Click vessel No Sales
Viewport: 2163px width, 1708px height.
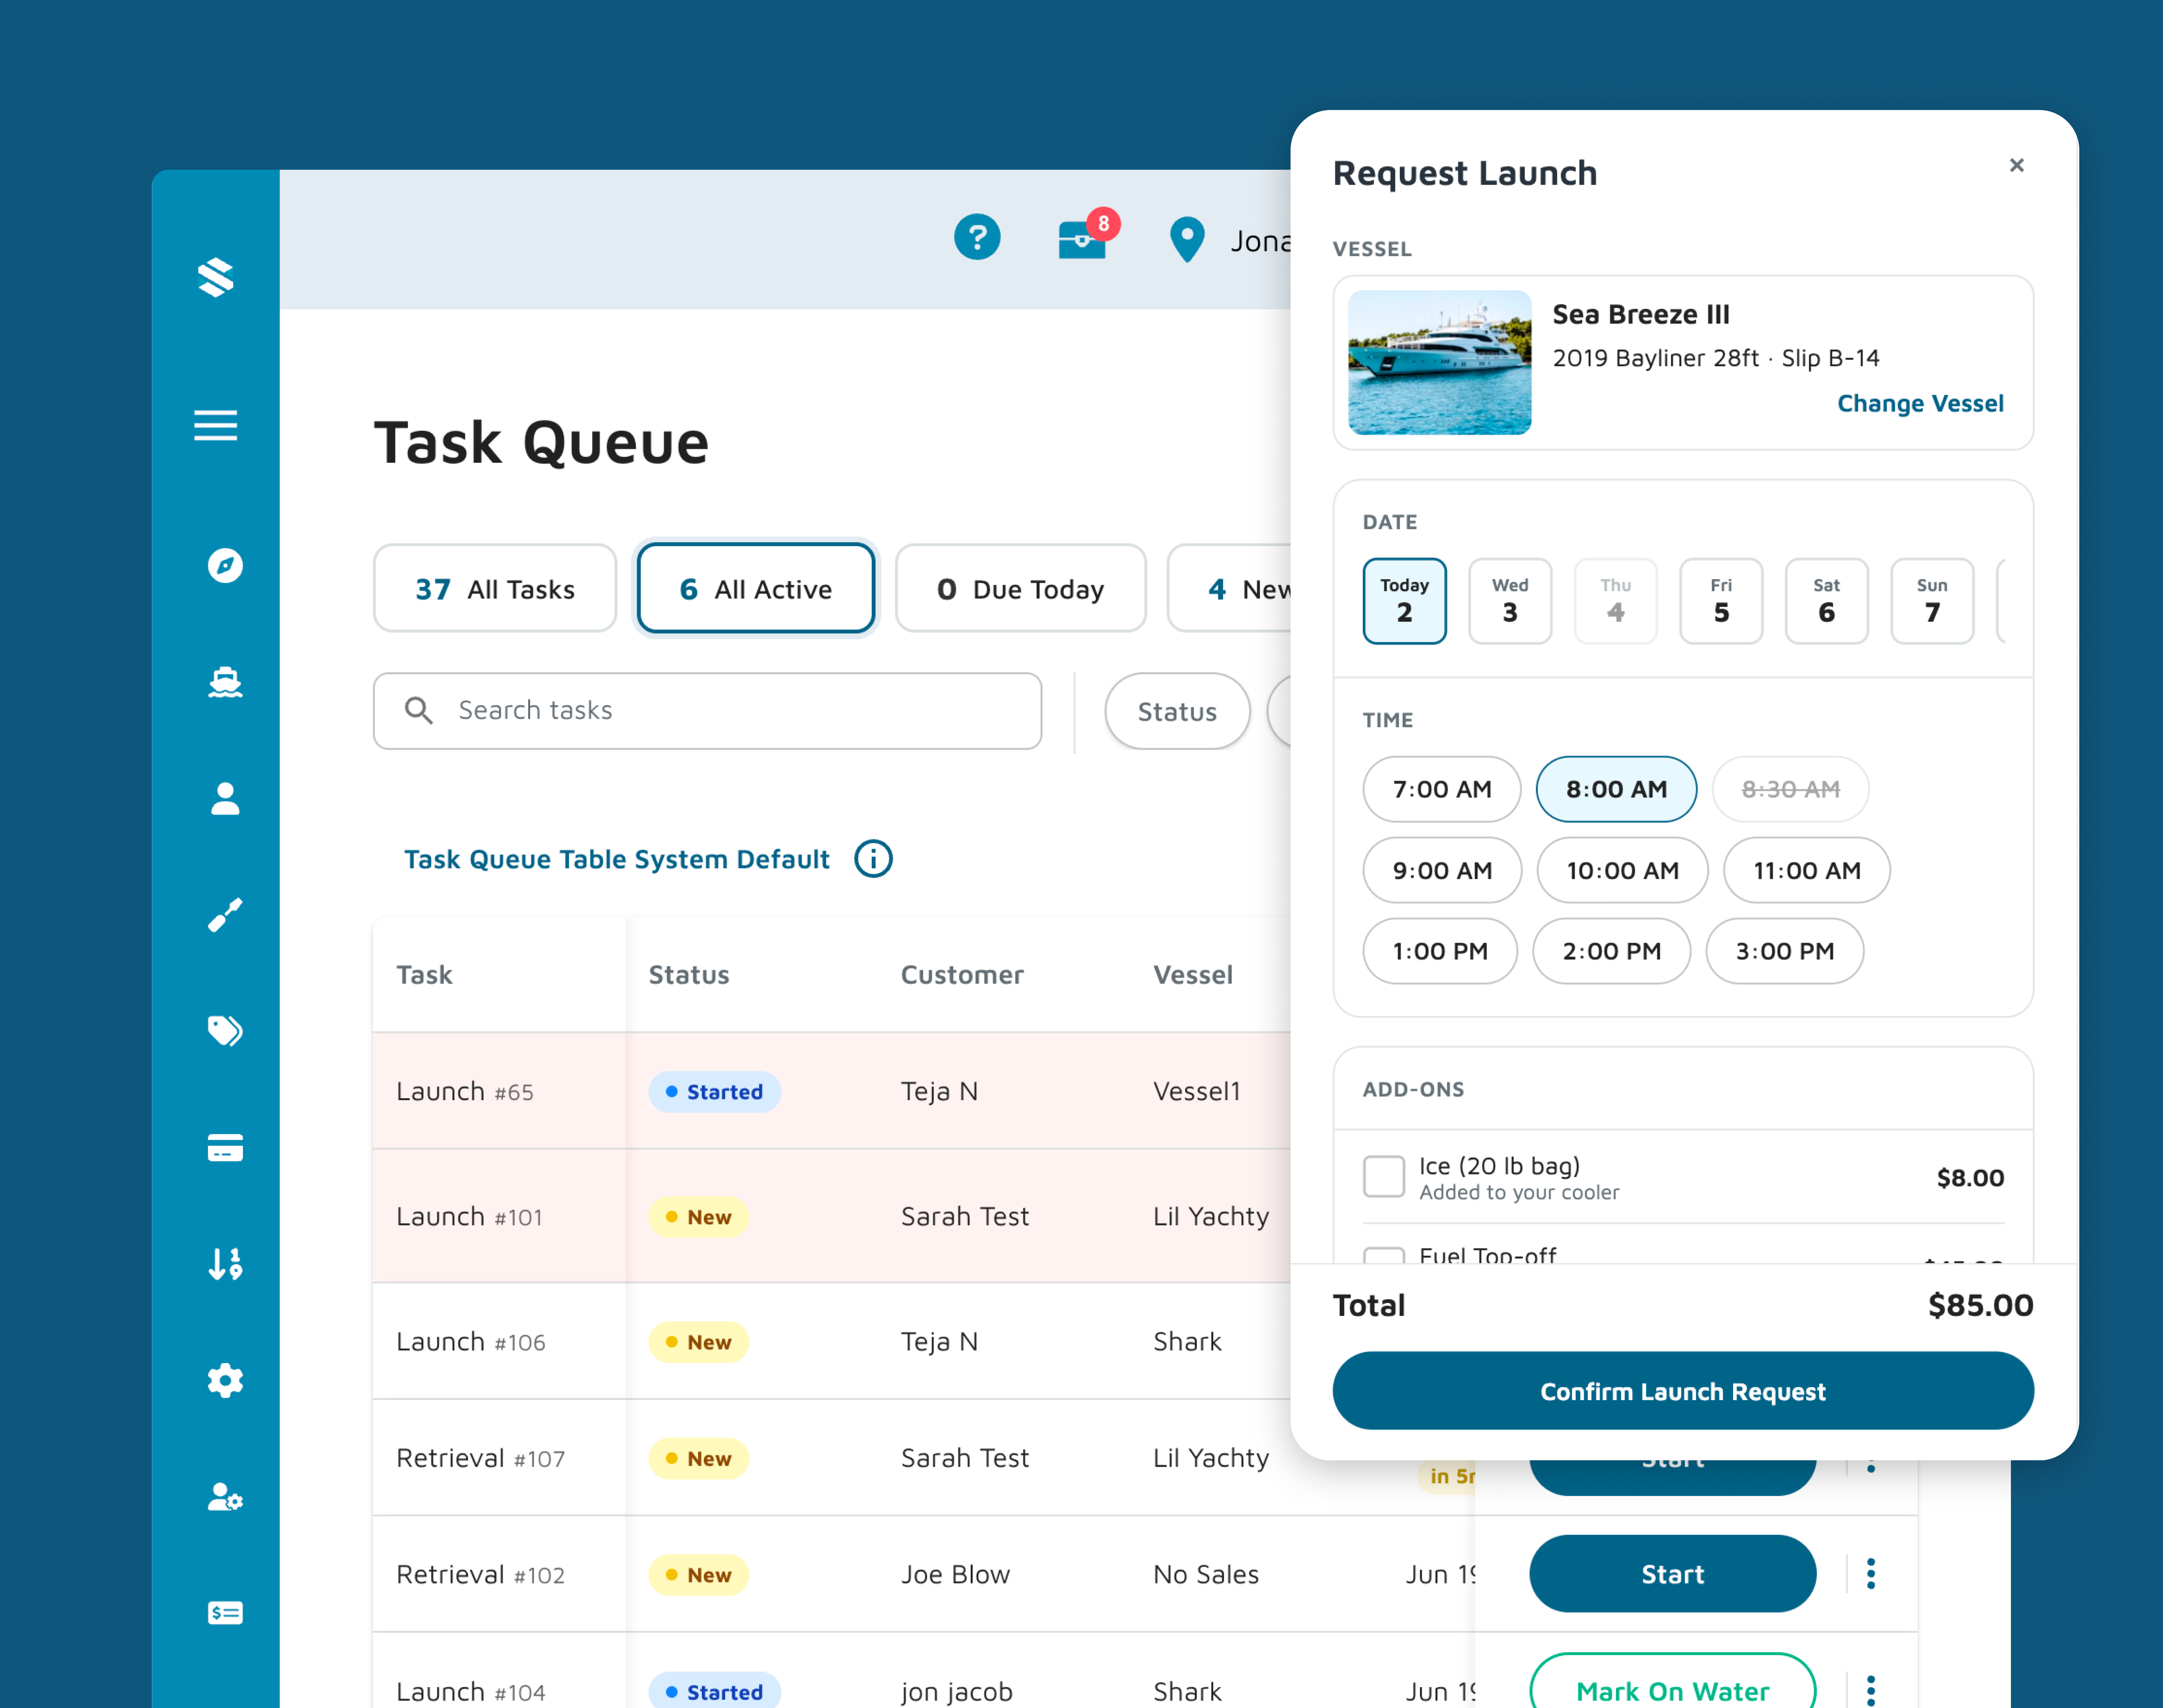[x=1206, y=1574]
